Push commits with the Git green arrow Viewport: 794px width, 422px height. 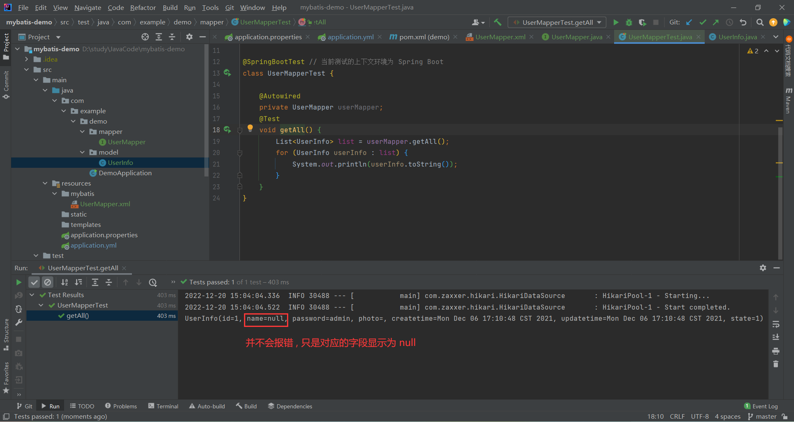pyautogui.click(x=716, y=22)
